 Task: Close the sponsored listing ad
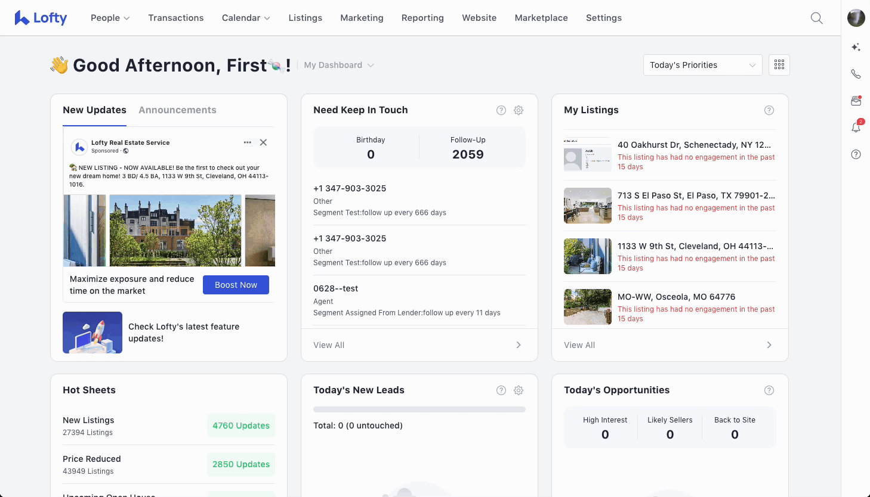263,142
